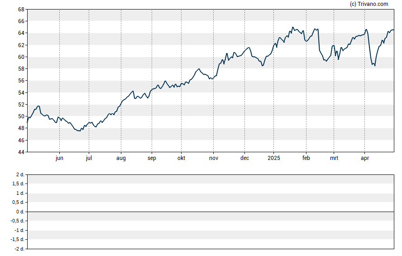402x256 pixels.
Task: Click the '-0,5 d.' label on lower chart
Action: (x=18, y=221)
